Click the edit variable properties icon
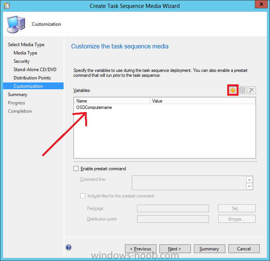The image size is (270, 261). 242,90
